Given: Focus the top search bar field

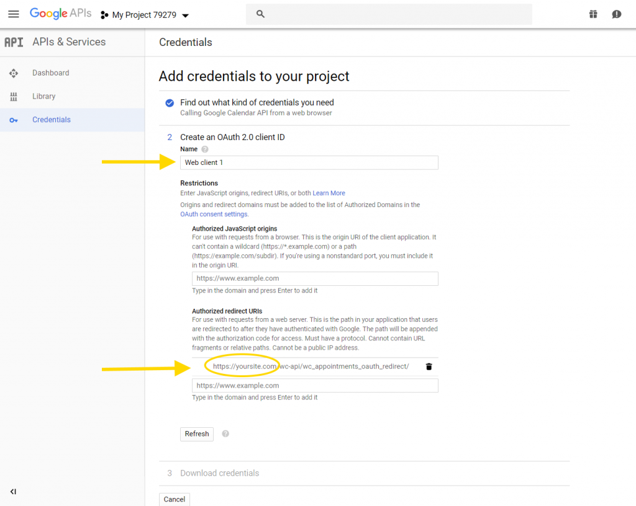Looking at the screenshot, I should [389, 14].
